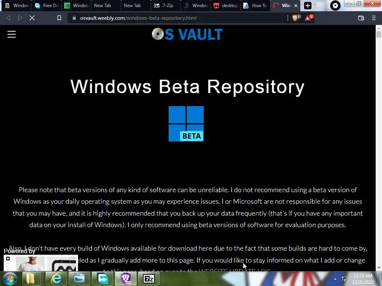The height and width of the screenshot is (286, 382).
Task: Select the first New Tab
Action: pos(106,6)
